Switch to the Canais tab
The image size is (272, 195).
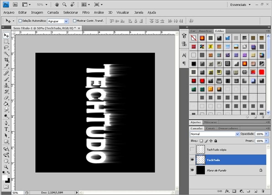[x=211, y=128]
